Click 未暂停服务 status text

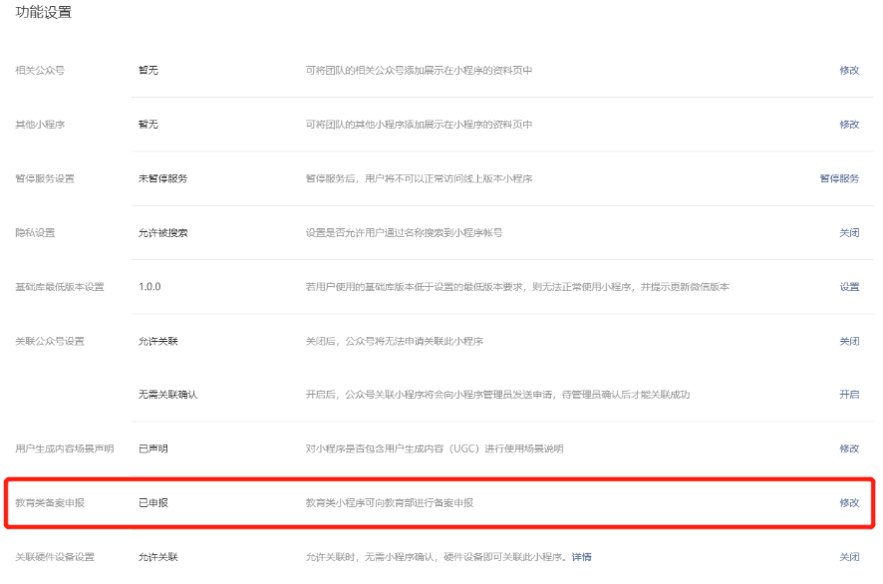162,177
